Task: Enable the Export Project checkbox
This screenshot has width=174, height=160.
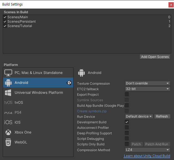Action: pyautogui.click(x=127, y=94)
